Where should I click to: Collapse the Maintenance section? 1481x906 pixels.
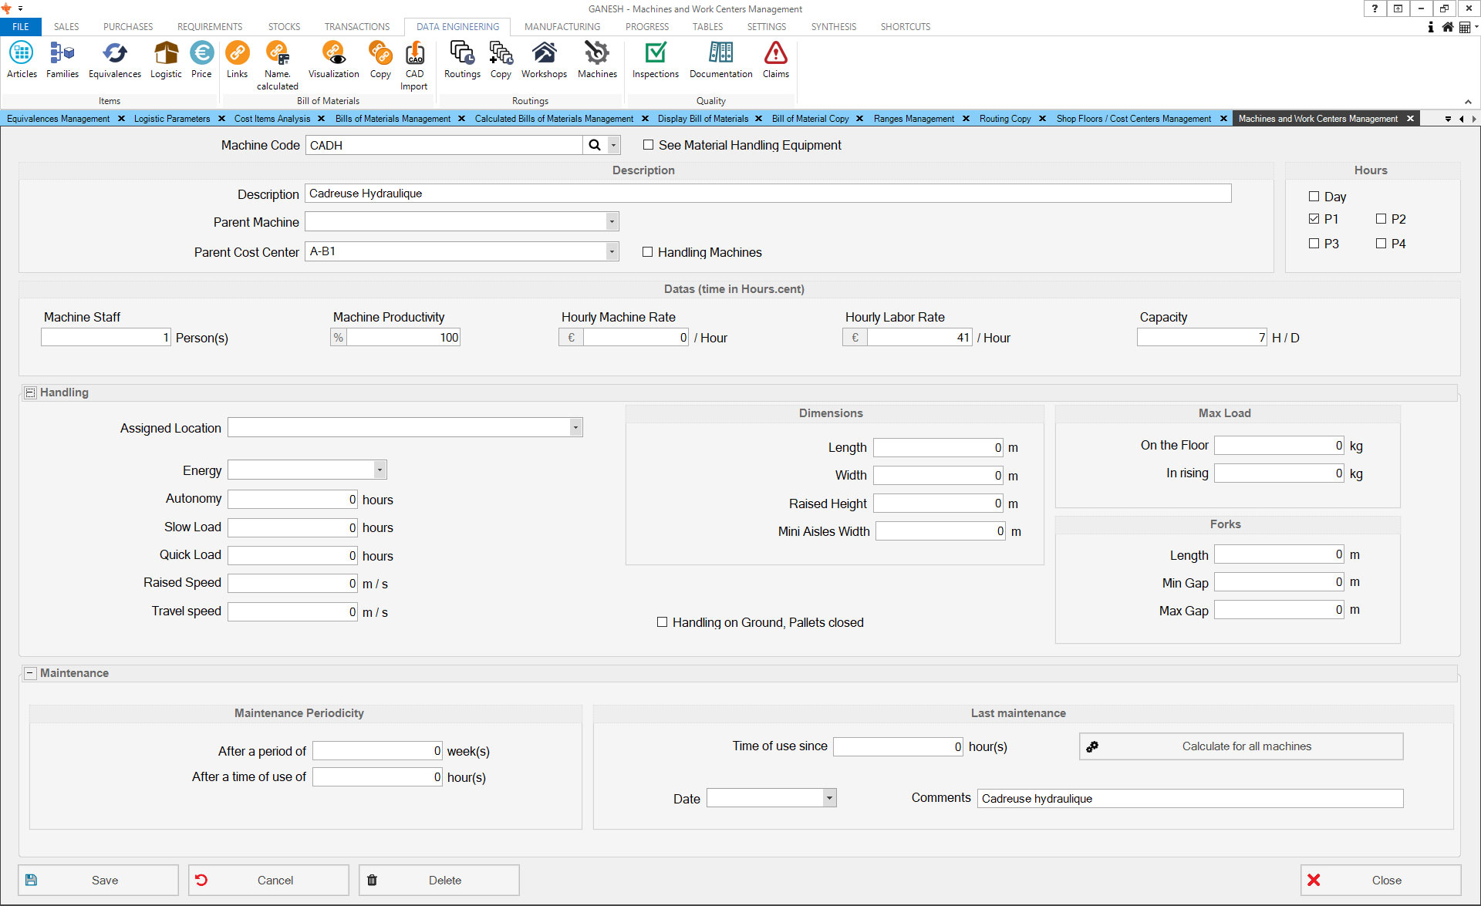(30, 673)
